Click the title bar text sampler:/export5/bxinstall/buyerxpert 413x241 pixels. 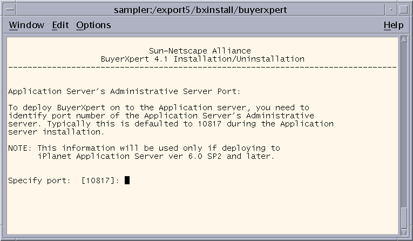[x=200, y=10]
